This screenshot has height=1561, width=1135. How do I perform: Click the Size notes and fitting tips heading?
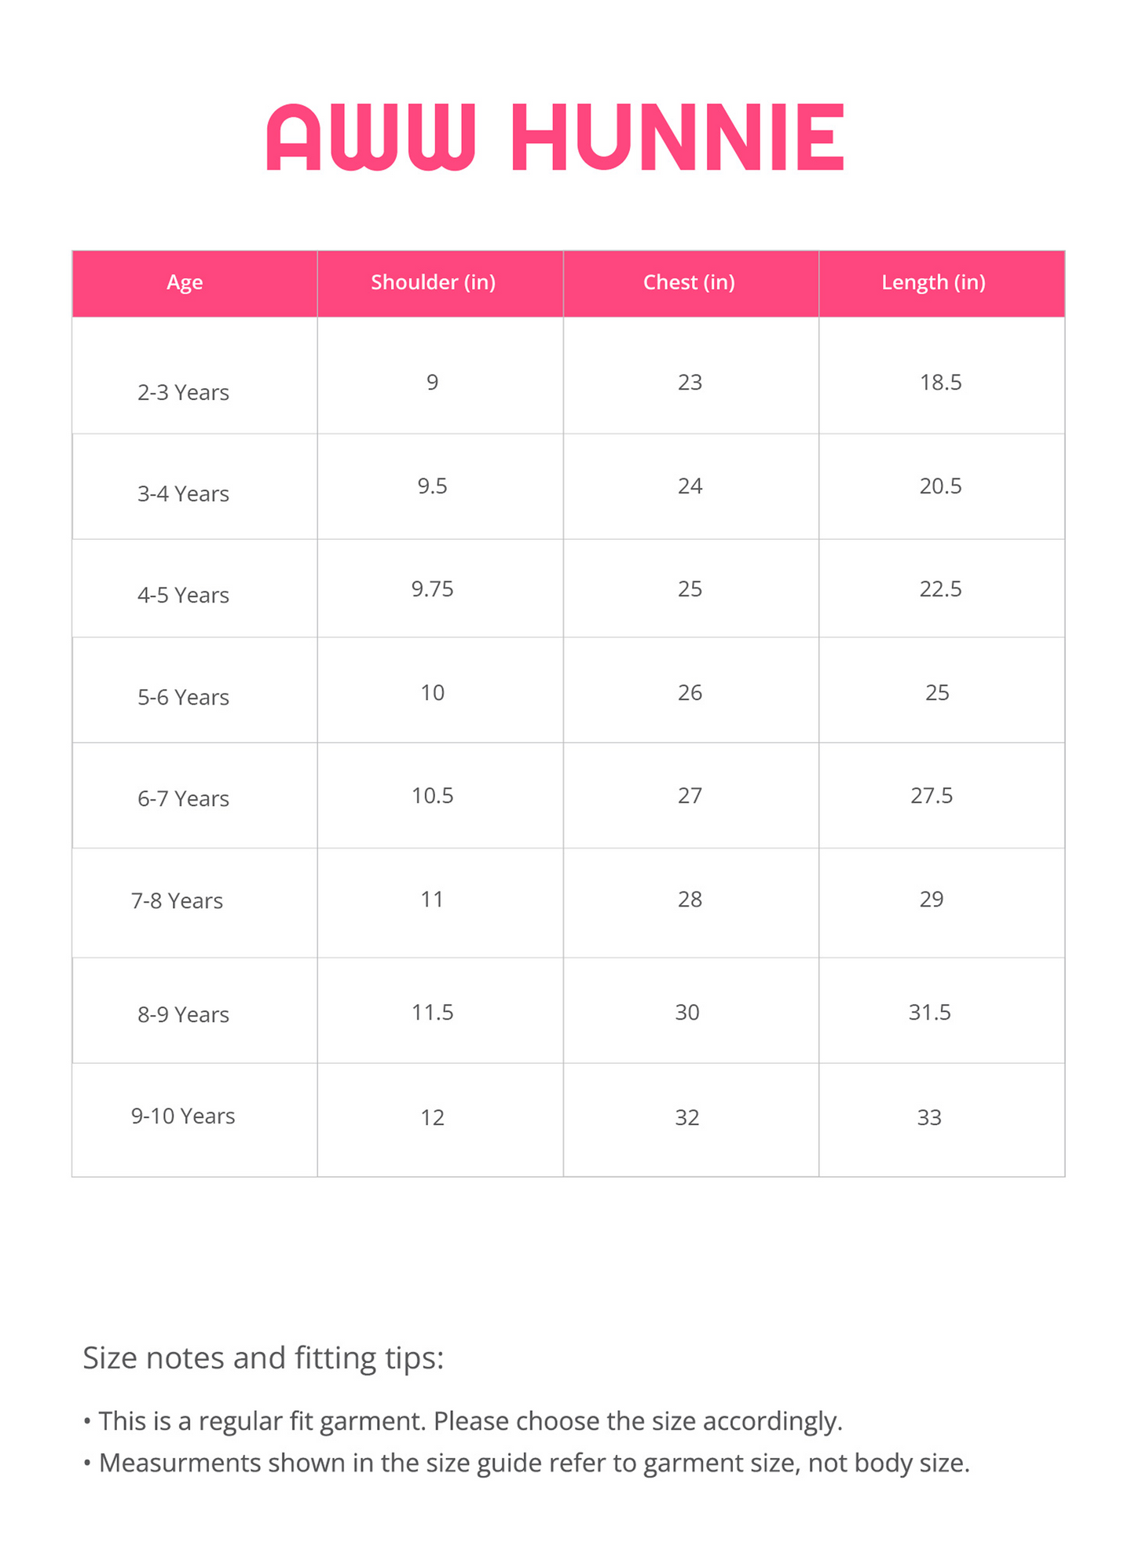click(x=263, y=1358)
